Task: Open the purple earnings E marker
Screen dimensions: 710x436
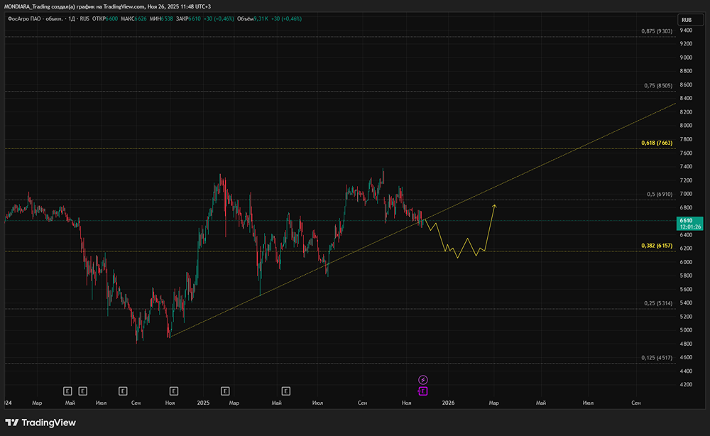Action: (x=423, y=391)
